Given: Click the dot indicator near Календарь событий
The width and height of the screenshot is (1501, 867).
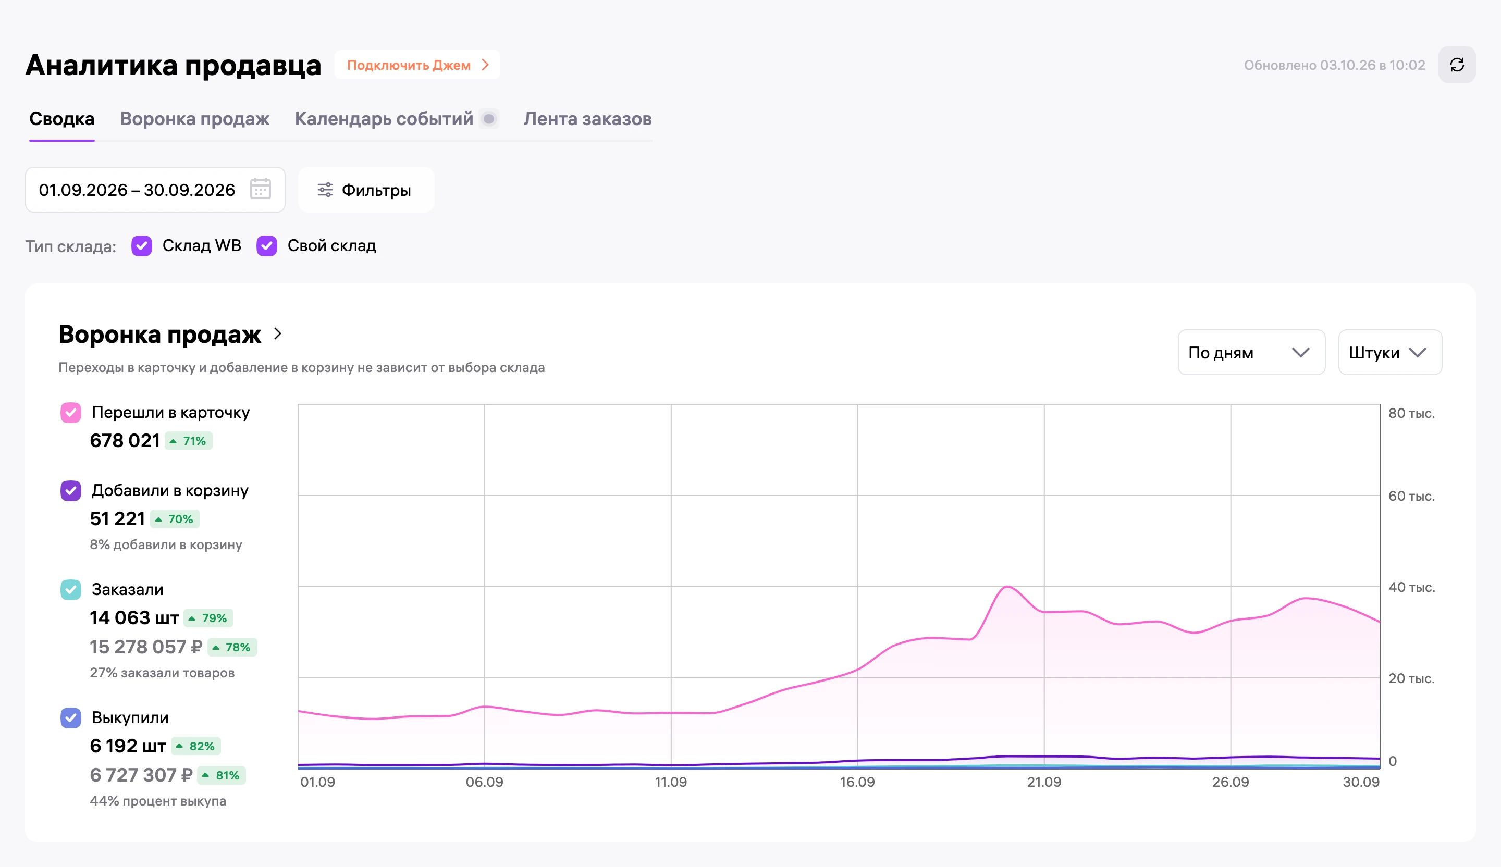Looking at the screenshot, I should point(489,119).
